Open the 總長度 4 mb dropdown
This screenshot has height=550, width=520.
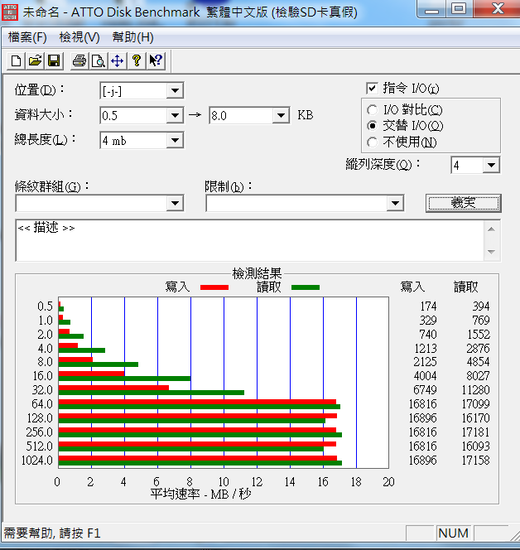[175, 141]
